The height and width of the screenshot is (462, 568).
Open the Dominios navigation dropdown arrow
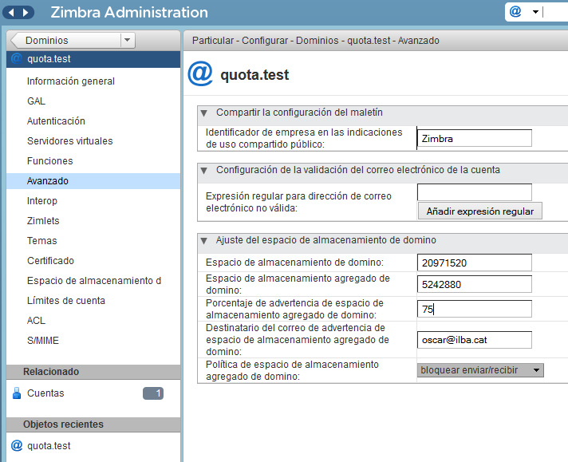point(127,40)
